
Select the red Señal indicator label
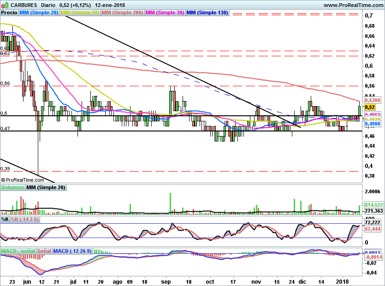pyautogui.click(x=45, y=251)
